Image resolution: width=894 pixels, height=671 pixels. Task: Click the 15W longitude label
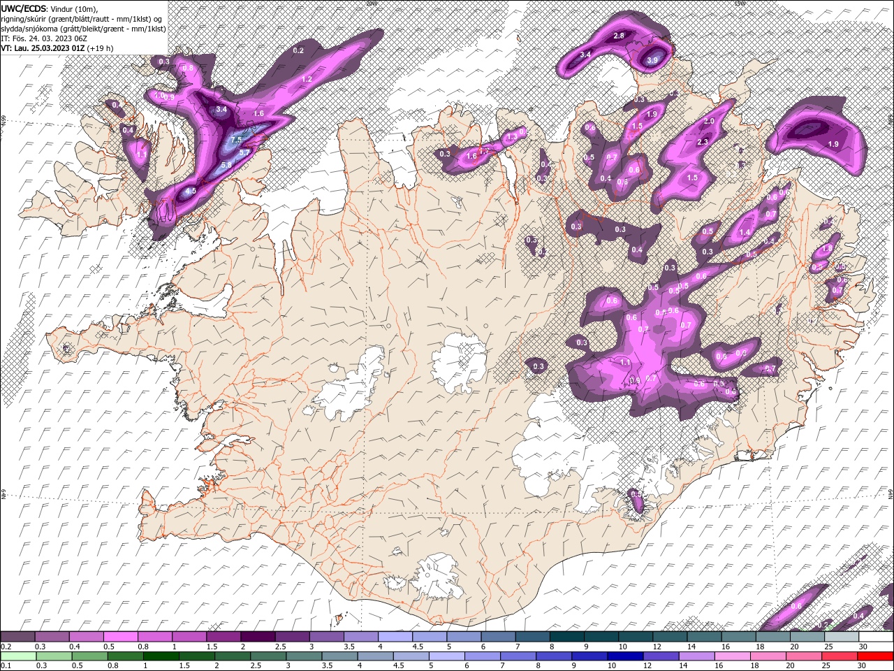(739, 3)
